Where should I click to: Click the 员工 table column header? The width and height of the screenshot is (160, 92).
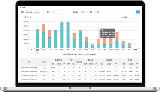click(x=44, y=62)
